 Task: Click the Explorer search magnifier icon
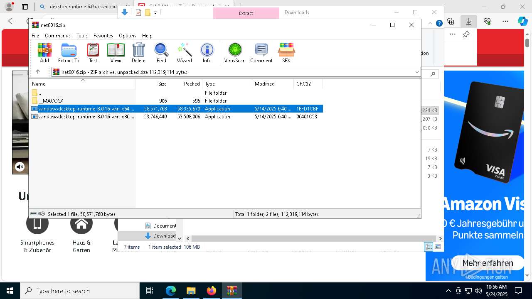[433, 74]
